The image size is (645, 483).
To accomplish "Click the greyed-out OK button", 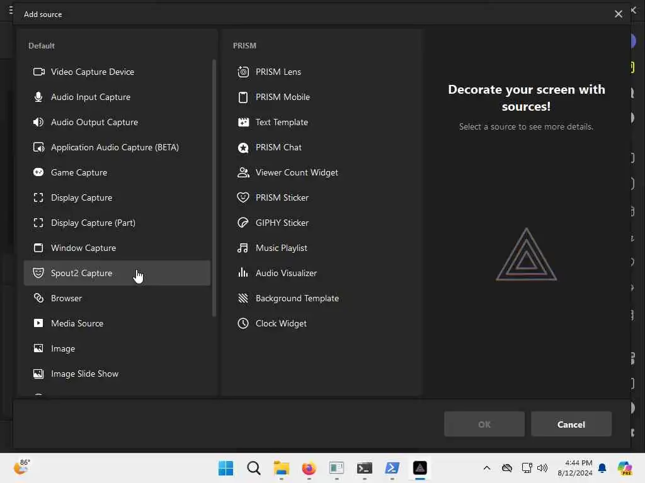I will pyautogui.click(x=484, y=425).
